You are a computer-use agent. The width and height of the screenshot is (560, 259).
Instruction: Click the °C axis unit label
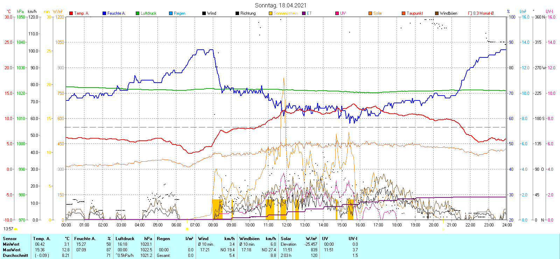coord(9,12)
